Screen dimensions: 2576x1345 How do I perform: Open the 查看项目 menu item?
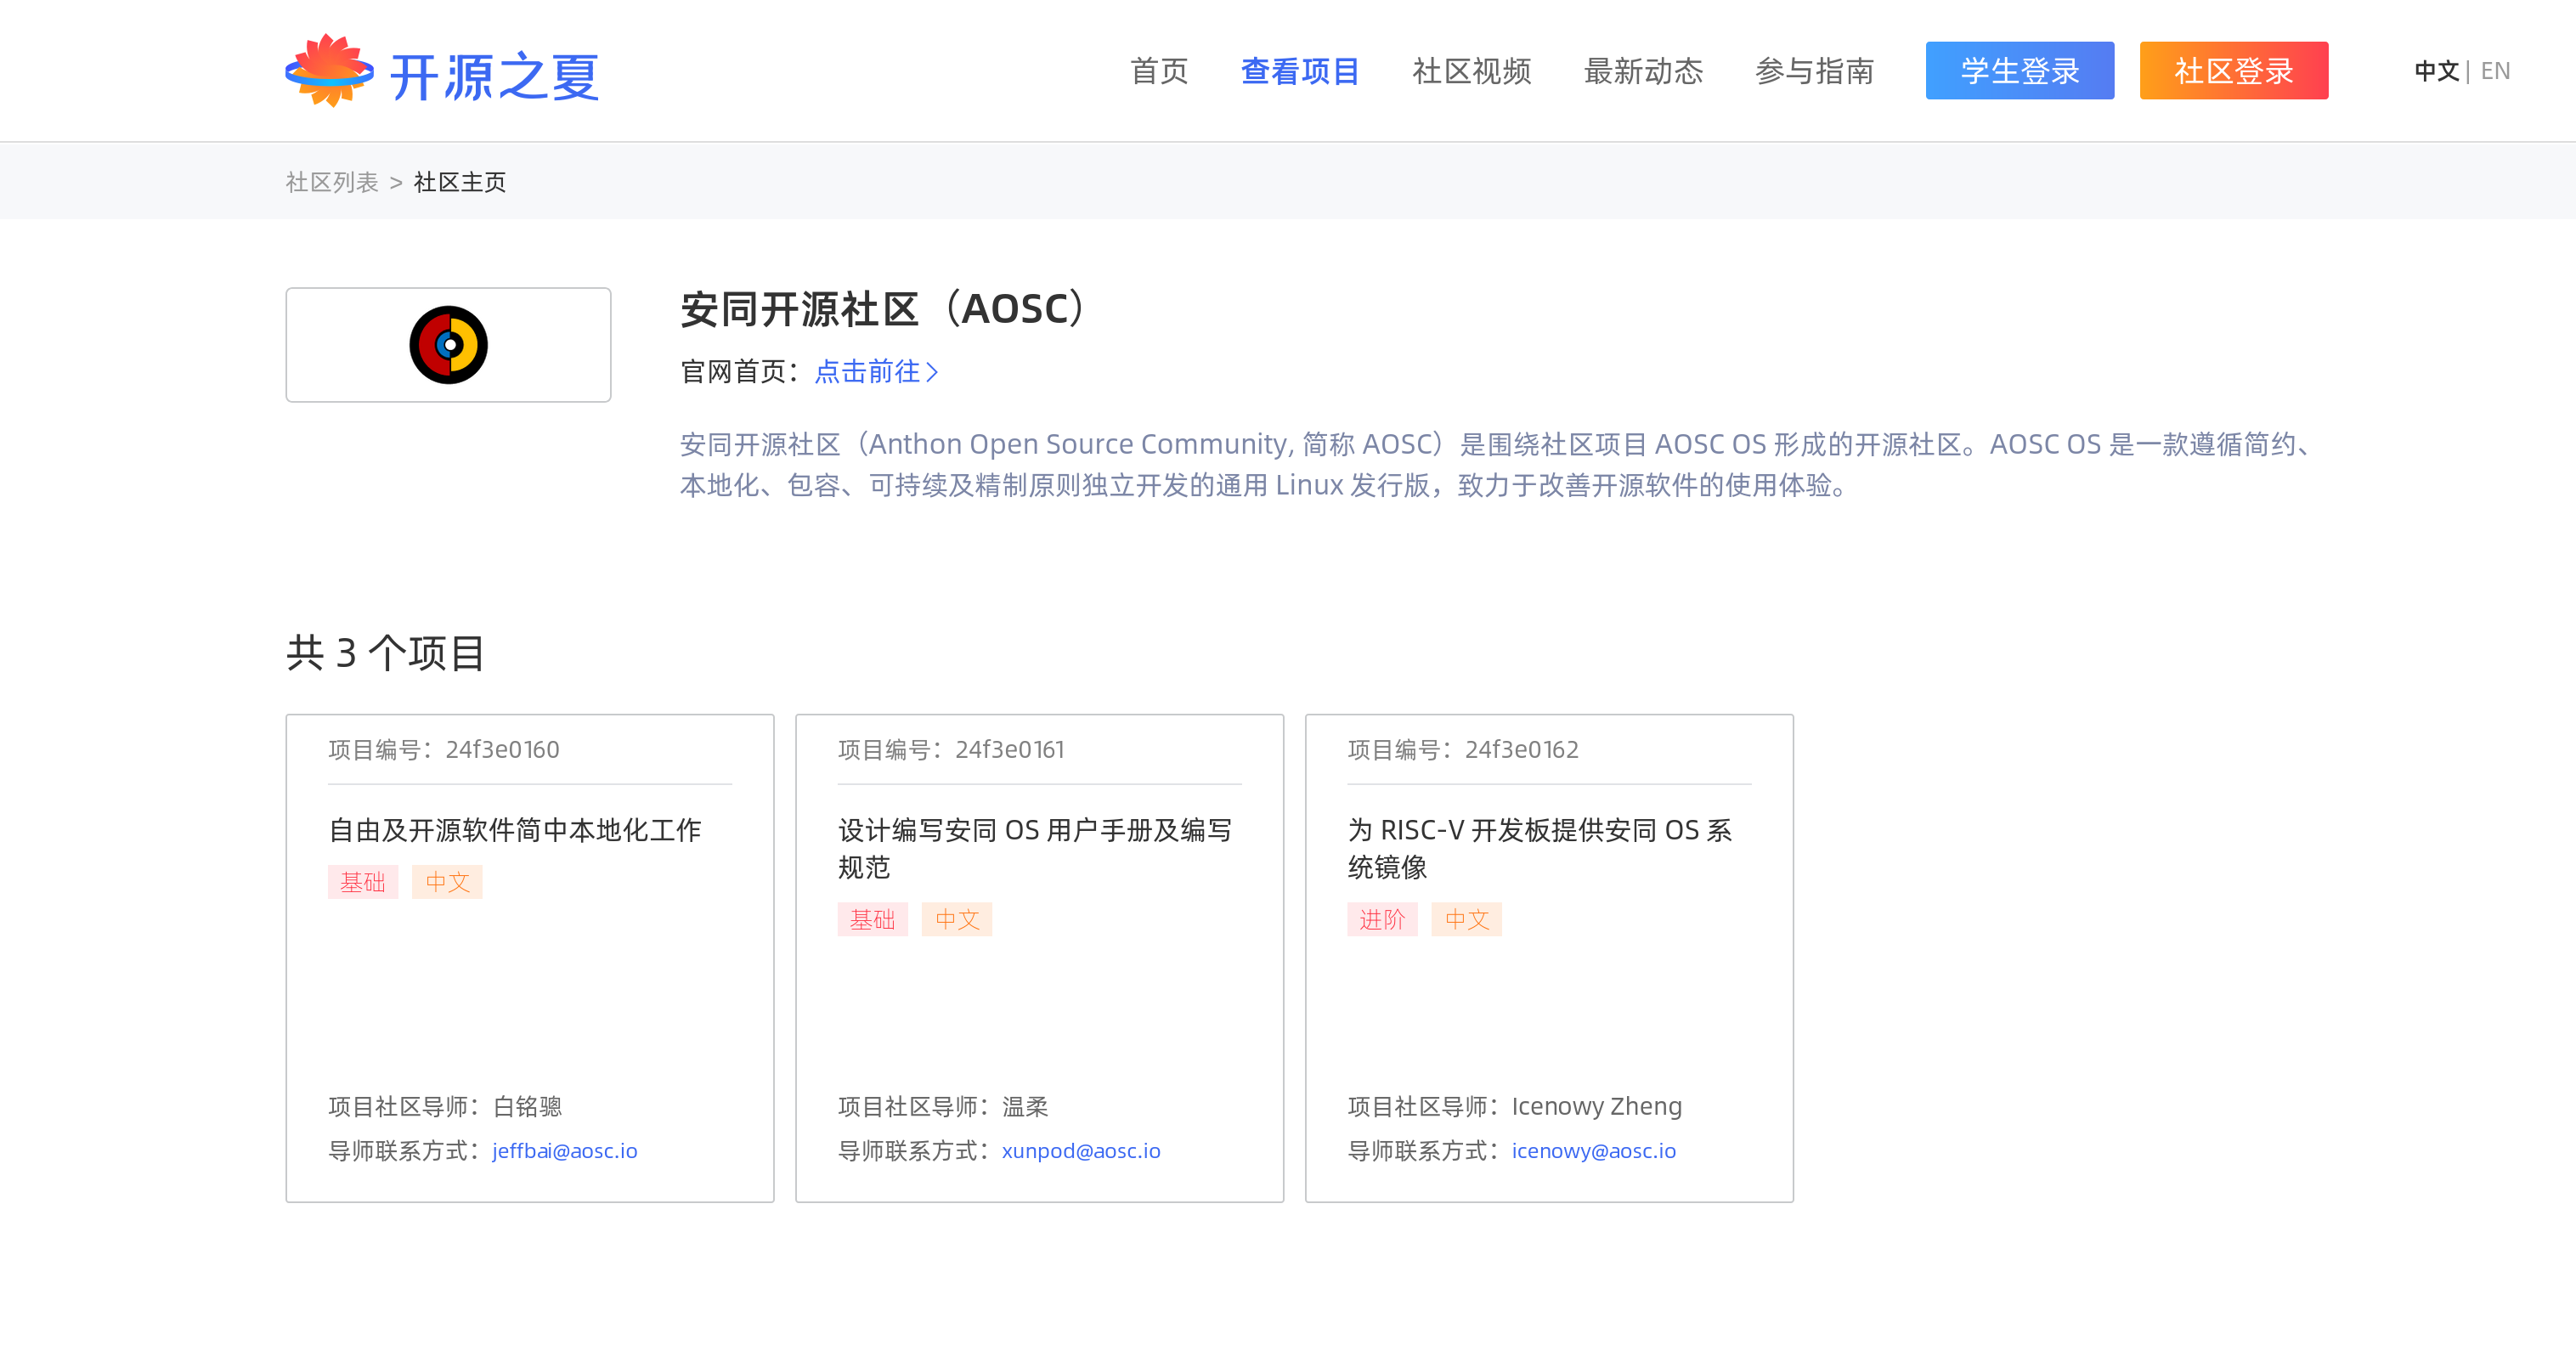pos(1300,70)
